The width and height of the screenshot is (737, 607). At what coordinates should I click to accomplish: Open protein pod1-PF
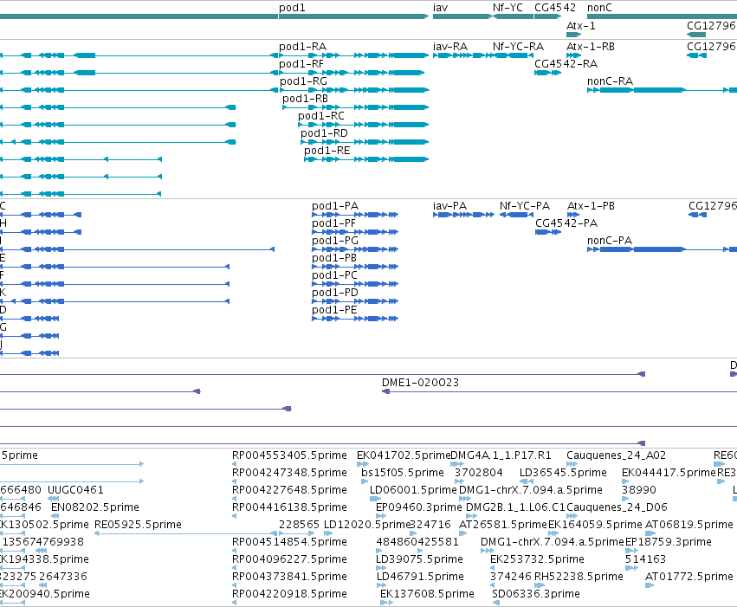tap(333, 223)
